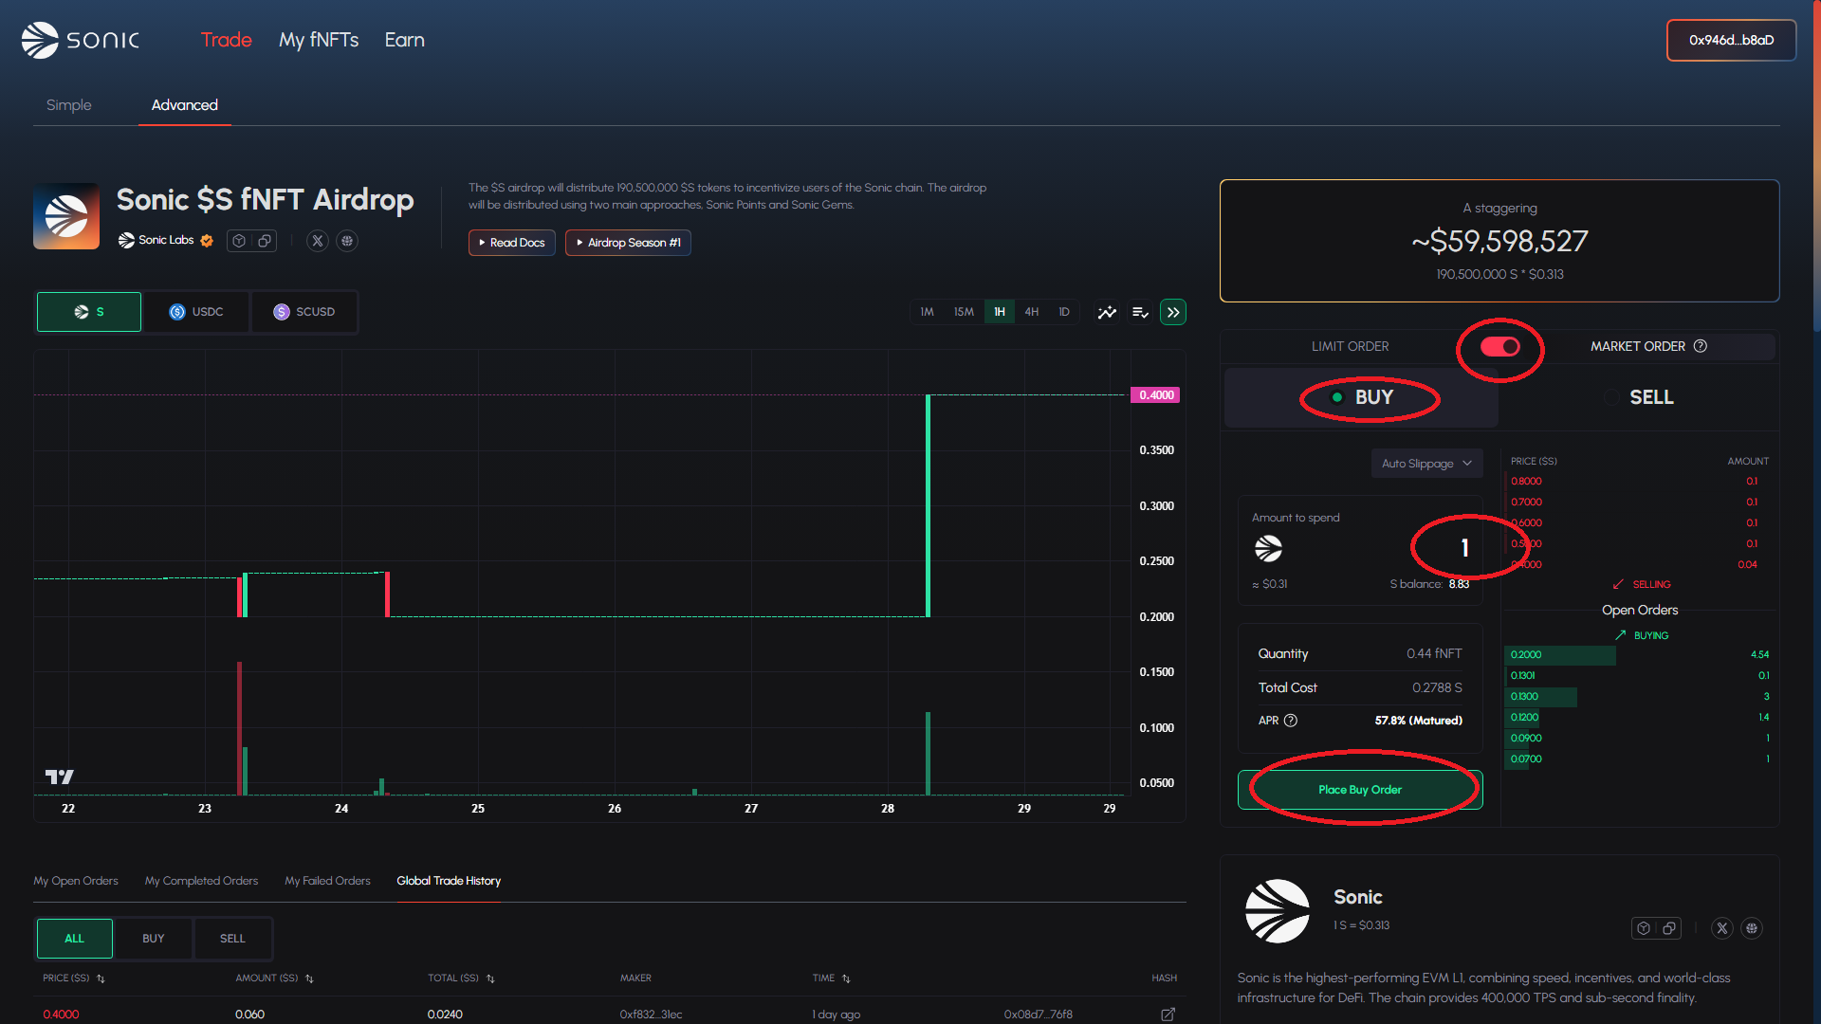Click the chart list-check settings icon
The height and width of the screenshot is (1024, 1821).
pyautogui.click(x=1140, y=312)
